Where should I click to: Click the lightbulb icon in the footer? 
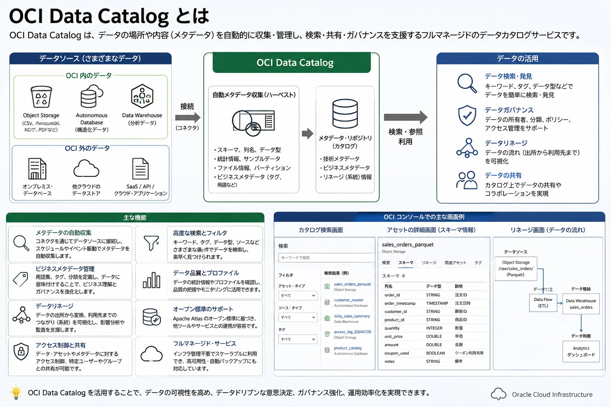[x=16, y=393]
